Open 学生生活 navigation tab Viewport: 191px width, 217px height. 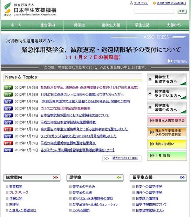[x=142, y=25]
